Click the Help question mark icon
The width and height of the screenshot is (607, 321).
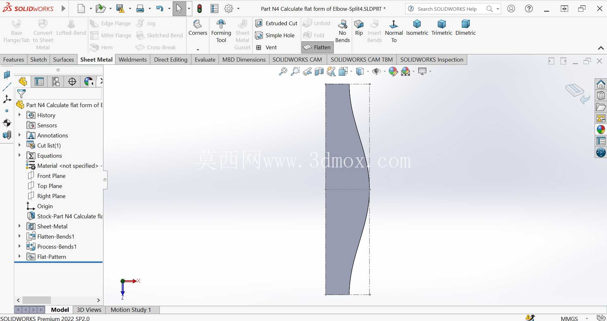(x=529, y=9)
